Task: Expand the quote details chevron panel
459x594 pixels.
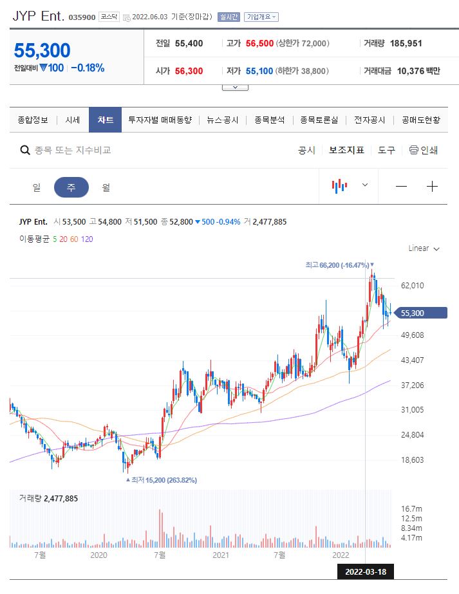Action: tap(235, 88)
